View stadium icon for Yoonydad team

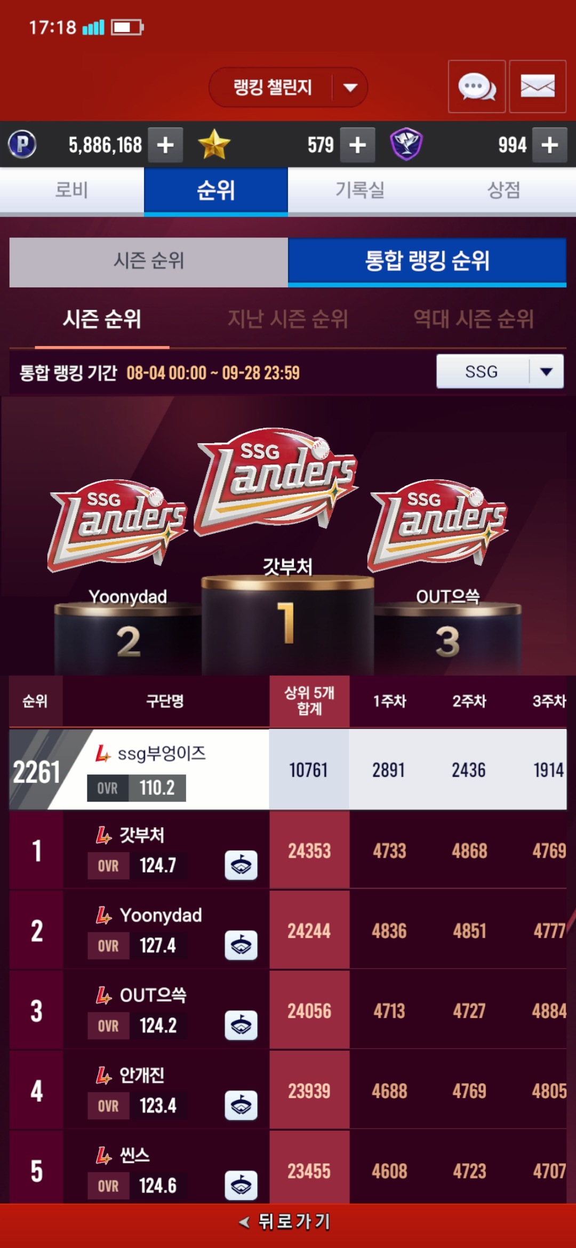pos(241,945)
